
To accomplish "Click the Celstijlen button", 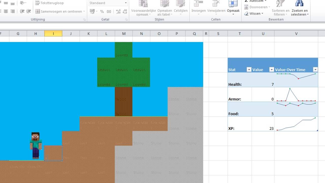I will (181, 6).
